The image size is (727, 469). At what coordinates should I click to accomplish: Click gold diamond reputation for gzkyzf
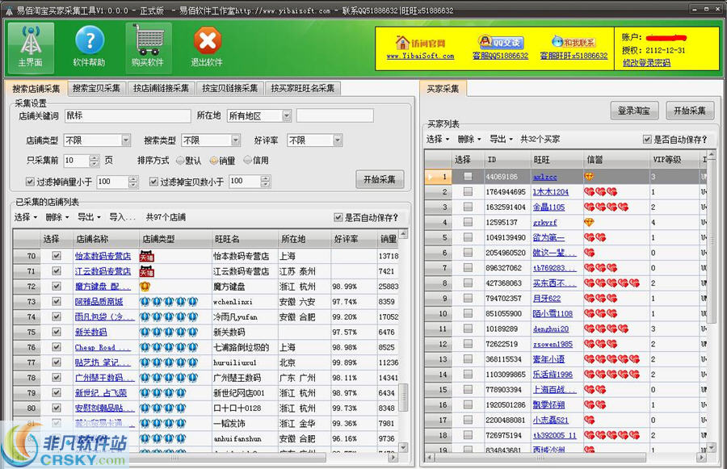(x=589, y=223)
